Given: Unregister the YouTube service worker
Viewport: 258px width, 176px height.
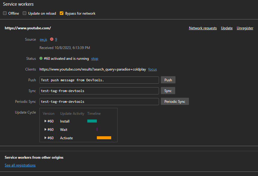Looking at the screenshot, I should [245, 28].
